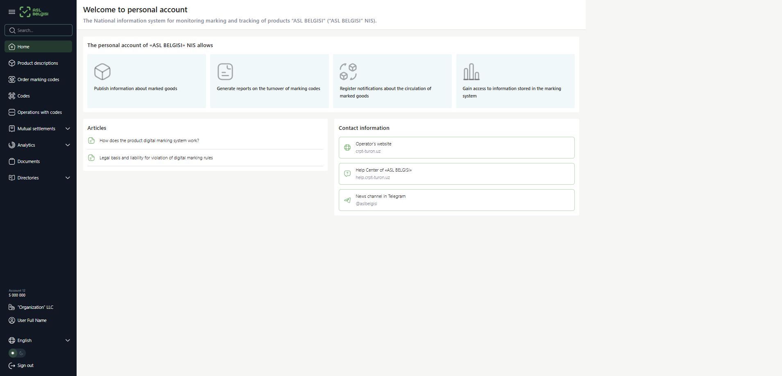Open the Documents section
Image resolution: width=782 pixels, height=376 pixels.
click(39, 161)
